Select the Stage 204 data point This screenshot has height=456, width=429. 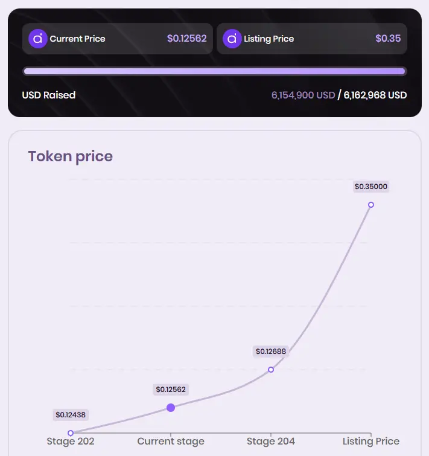(x=271, y=370)
